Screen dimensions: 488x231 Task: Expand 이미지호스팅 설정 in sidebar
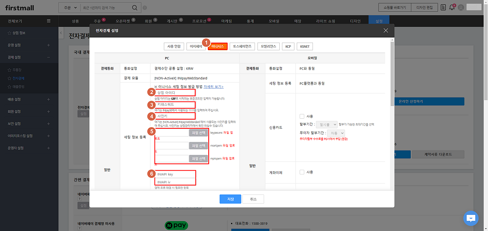point(48,136)
